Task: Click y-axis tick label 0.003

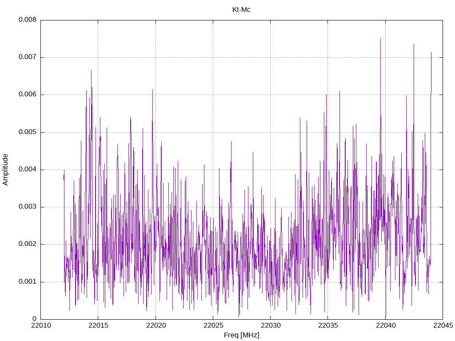Action: tap(28, 207)
